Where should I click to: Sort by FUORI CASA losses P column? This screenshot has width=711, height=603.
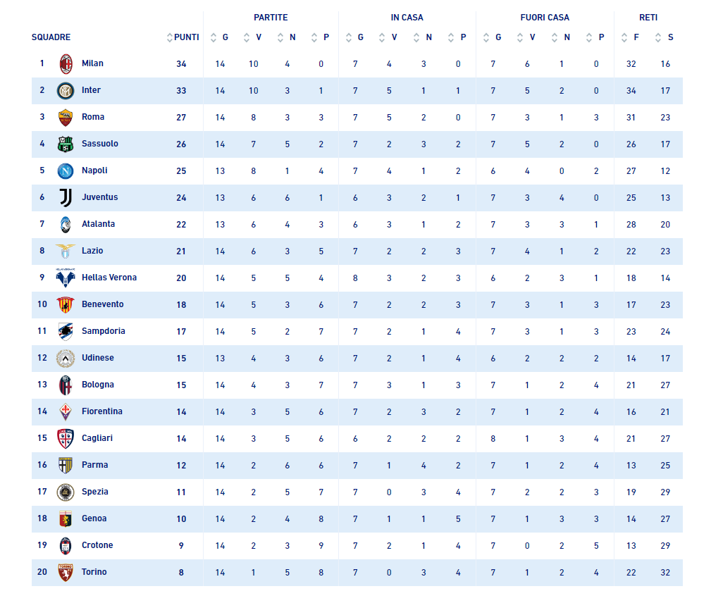589,37
